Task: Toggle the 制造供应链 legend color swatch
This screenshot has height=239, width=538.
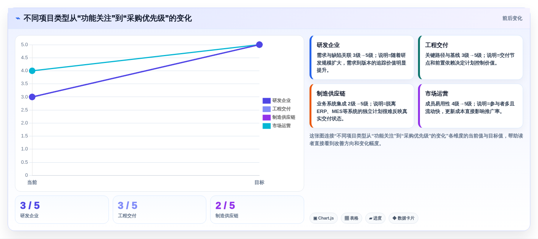Action: pos(266,118)
